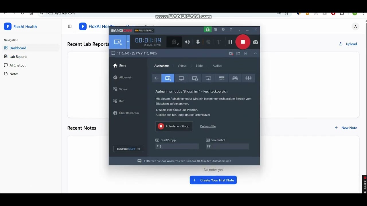Select audio-only recording mode icon
The image size is (367, 206).
click(248, 78)
